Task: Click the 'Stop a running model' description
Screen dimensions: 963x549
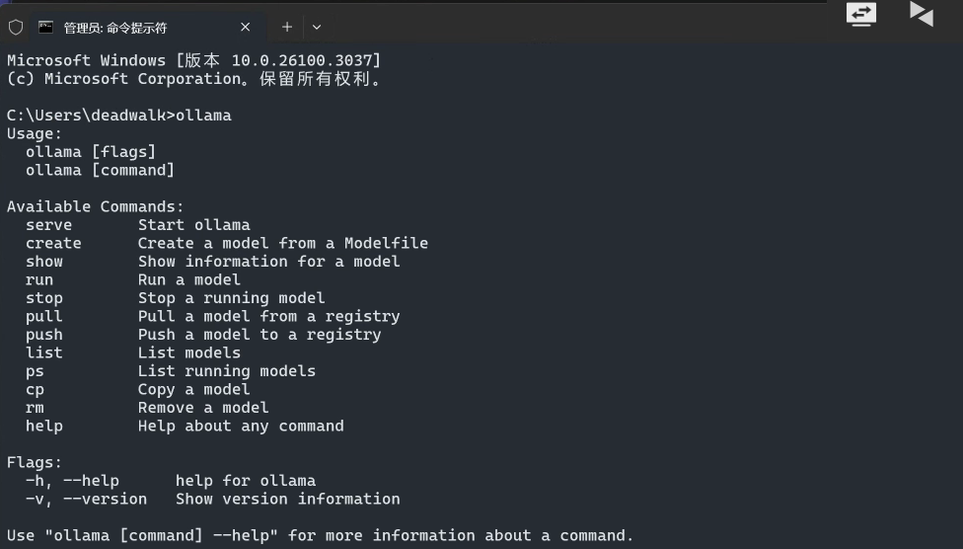Action: [231, 298]
